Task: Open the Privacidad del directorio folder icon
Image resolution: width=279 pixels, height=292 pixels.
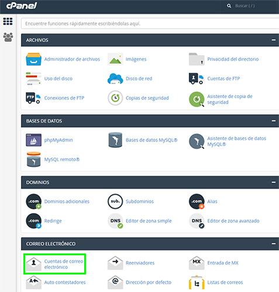Action: tap(197, 59)
